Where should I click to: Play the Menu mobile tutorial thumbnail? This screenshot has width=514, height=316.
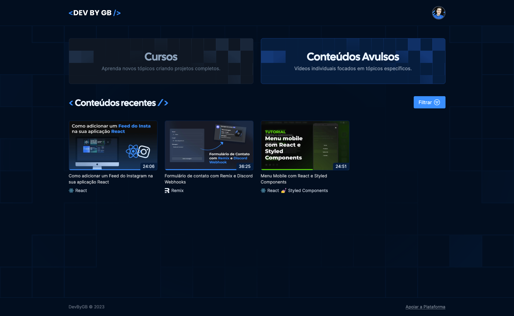point(305,145)
